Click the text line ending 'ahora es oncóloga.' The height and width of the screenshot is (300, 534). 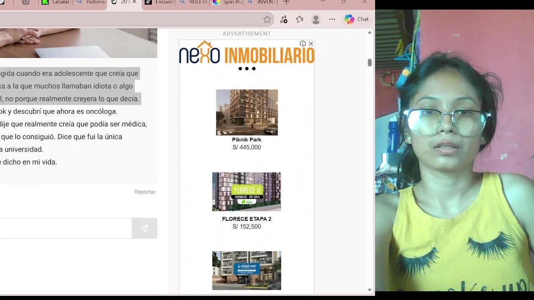click(59, 111)
